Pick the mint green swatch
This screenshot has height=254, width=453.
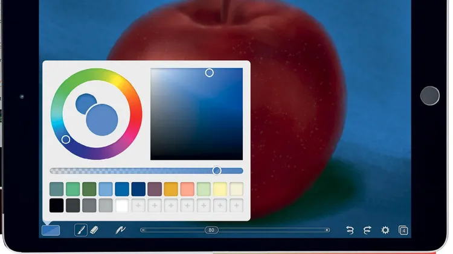pyautogui.click(x=73, y=189)
